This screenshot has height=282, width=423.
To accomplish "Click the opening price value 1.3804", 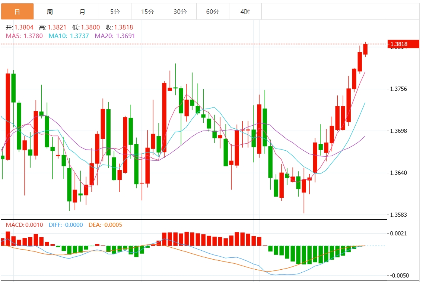I will click(x=24, y=27).
